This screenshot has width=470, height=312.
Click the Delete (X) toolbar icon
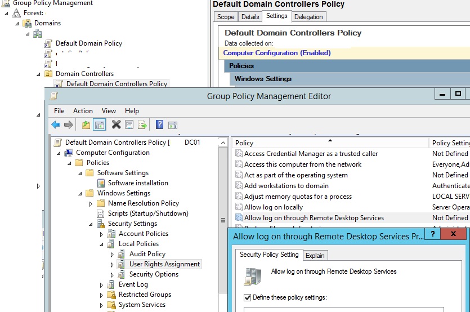coord(116,125)
